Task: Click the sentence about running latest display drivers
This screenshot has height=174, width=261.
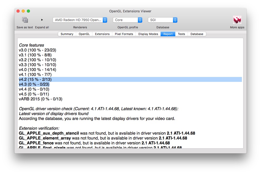Action: 97,119
